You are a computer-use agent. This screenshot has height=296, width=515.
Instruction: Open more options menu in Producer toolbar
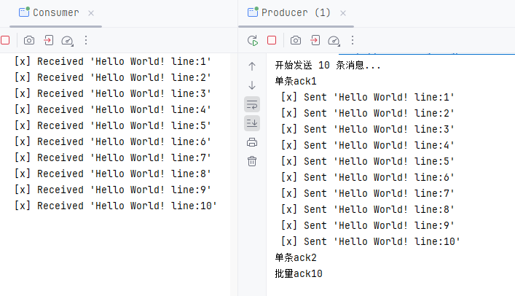point(353,40)
